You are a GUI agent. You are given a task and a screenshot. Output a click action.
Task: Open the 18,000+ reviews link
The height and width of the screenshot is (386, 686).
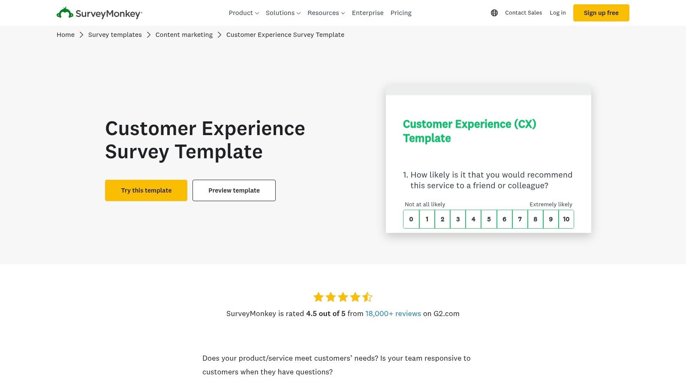tap(392, 314)
